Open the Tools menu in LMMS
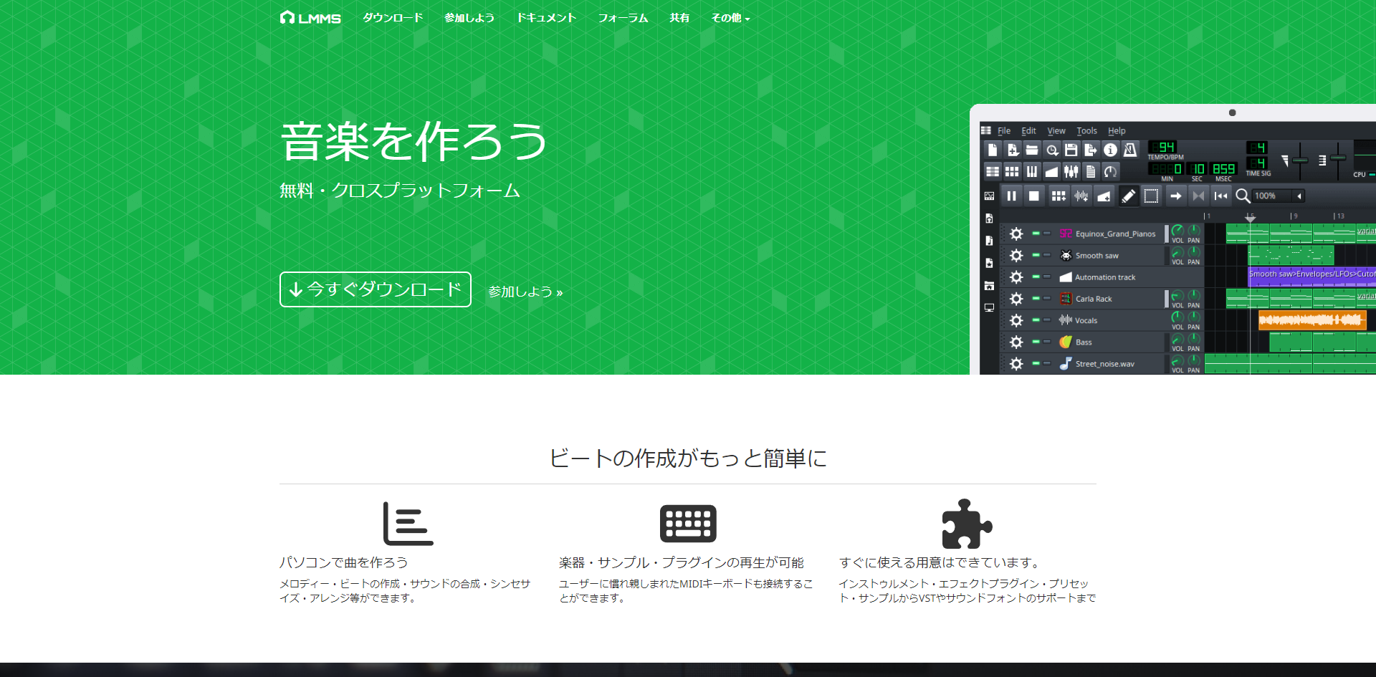The height and width of the screenshot is (677, 1376). (x=1086, y=131)
